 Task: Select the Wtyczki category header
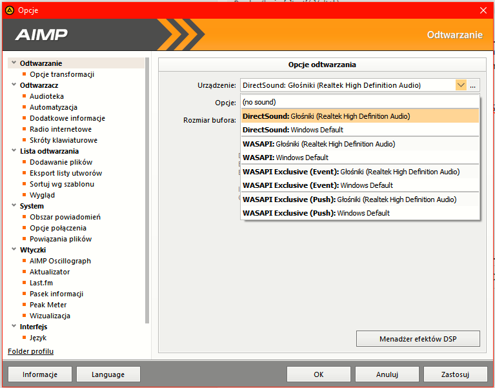33,250
